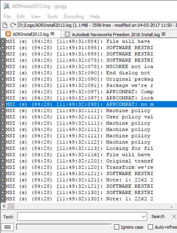Open the Edit menu
Image resolution: width=177 pixels, height=233 pixels.
[21, 17]
